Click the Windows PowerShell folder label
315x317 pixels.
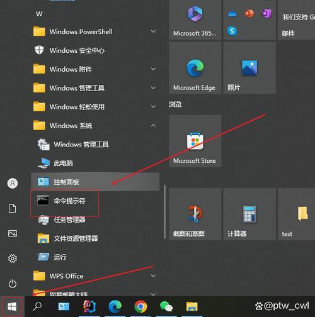(x=81, y=31)
